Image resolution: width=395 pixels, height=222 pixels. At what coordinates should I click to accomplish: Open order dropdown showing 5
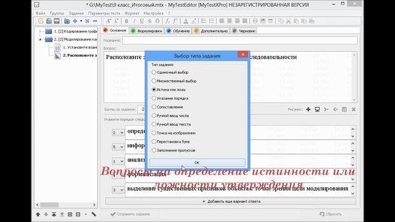point(118,147)
